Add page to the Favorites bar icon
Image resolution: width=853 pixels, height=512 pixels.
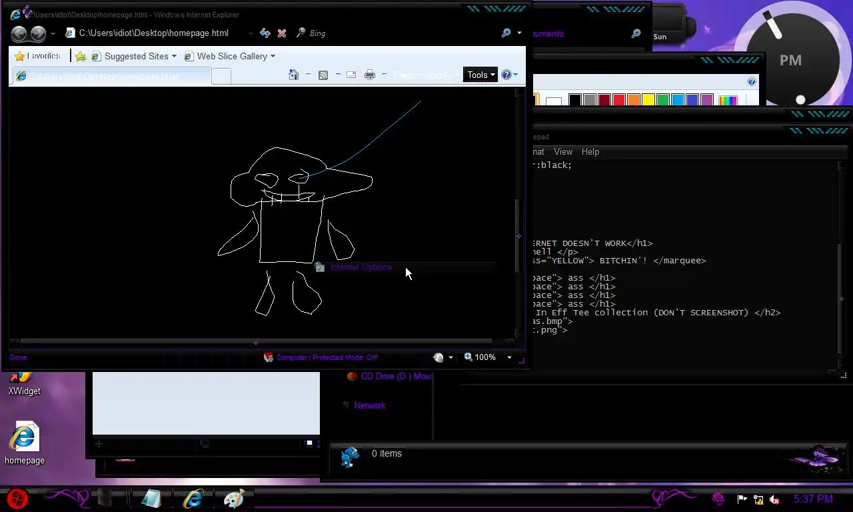(x=81, y=56)
